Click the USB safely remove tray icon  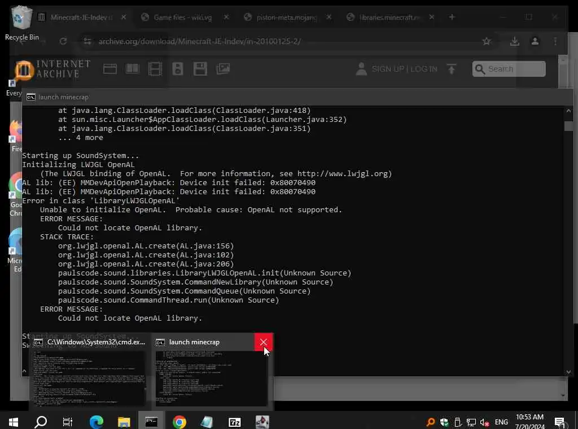(457, 422)
